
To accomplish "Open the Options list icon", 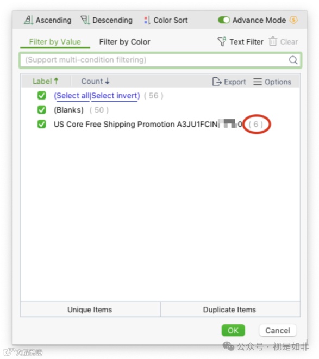I will tap(257, 82).
